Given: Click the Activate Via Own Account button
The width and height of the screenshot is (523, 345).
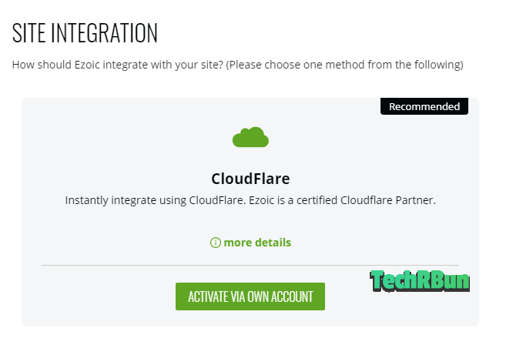Looking at the screenshot, I should coord(250,296).
